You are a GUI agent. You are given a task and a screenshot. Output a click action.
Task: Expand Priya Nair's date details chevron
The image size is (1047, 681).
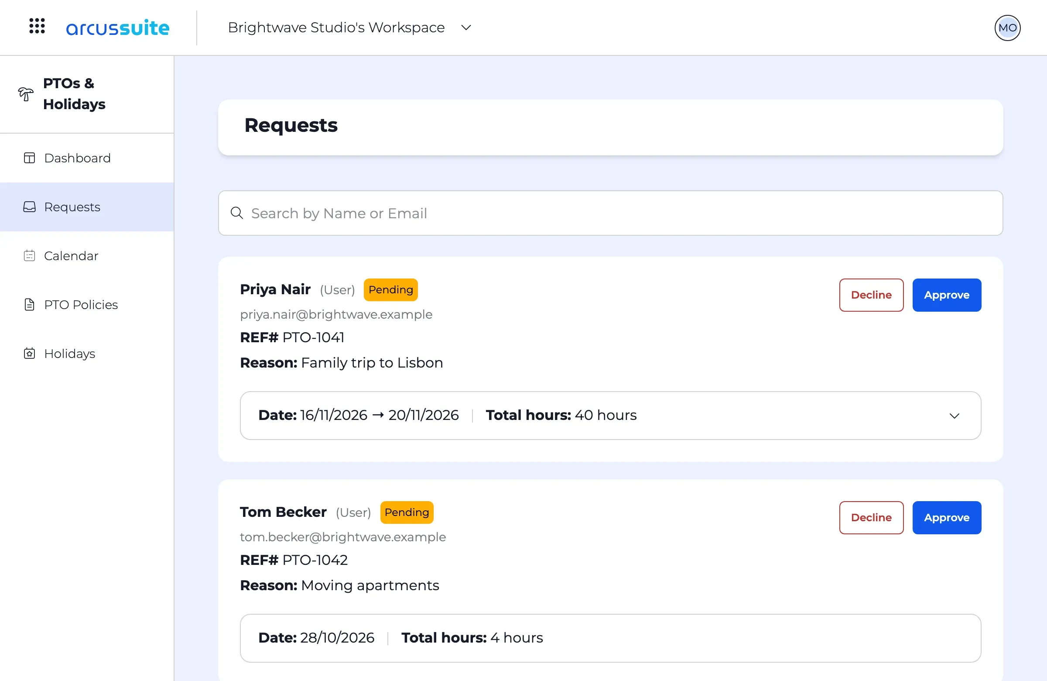point(954,416)
